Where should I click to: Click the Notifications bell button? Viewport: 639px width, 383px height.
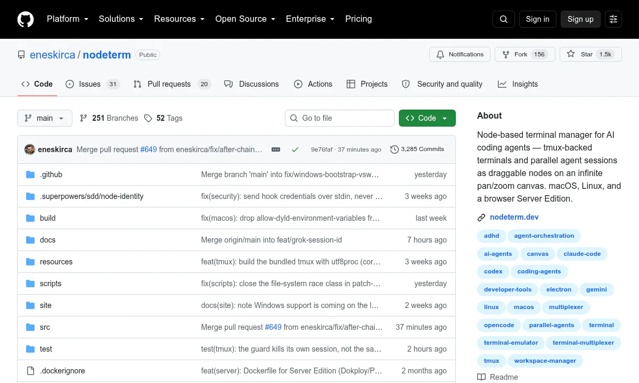click(460, 54)
